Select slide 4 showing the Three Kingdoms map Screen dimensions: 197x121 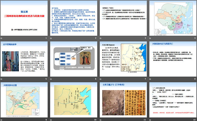[x=173, y=18]
